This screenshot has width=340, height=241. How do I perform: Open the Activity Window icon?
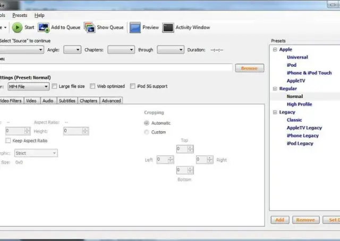(168, 28)
